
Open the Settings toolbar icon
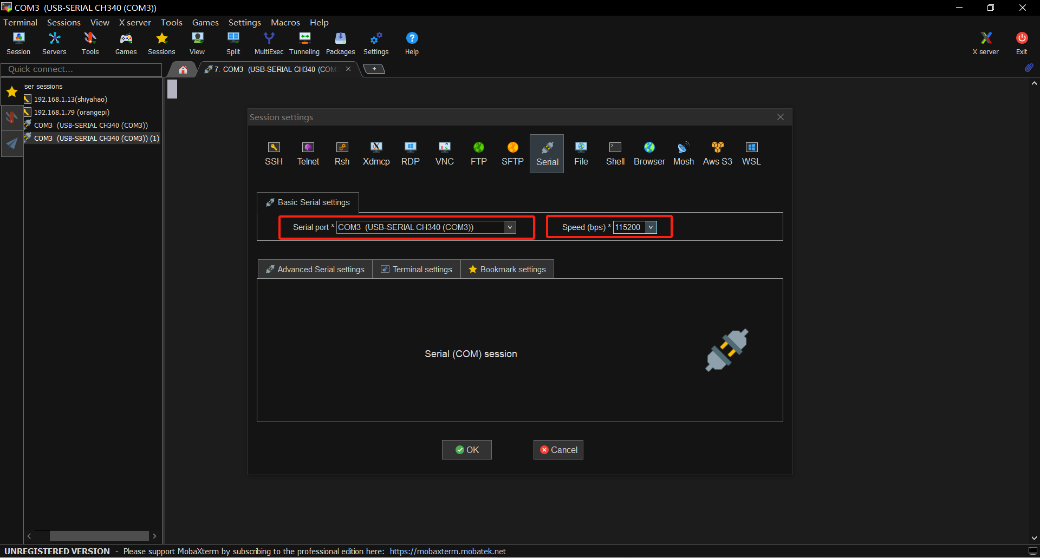click(x=376, y=43)
